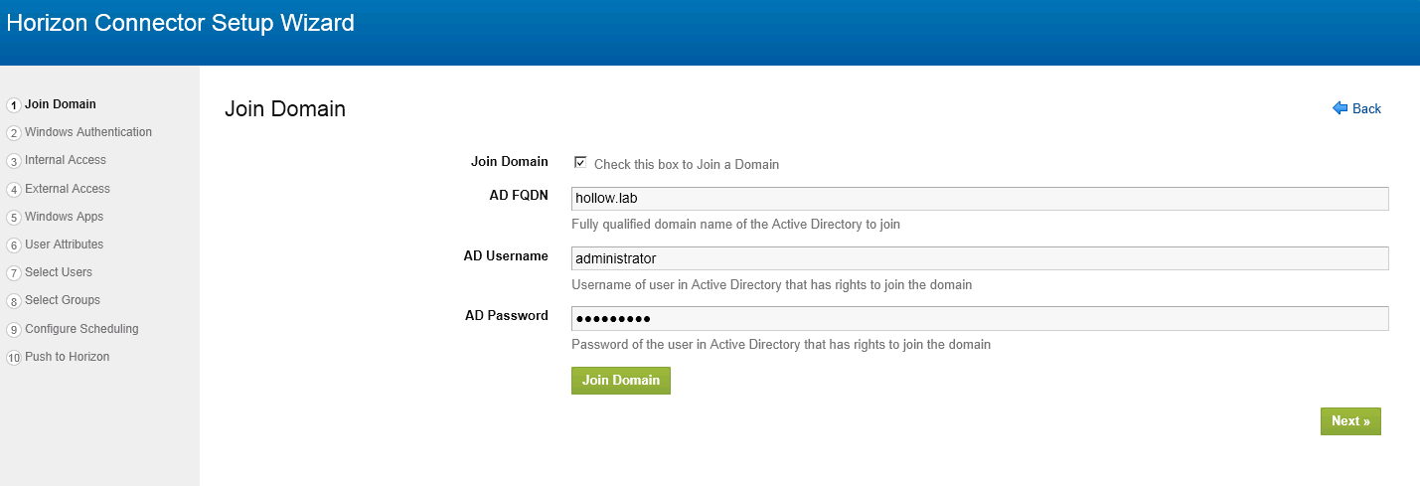Viewport: 1420px width, 486px height.
Task: Click the Back arrow icon
Action: coord(1340,108)
